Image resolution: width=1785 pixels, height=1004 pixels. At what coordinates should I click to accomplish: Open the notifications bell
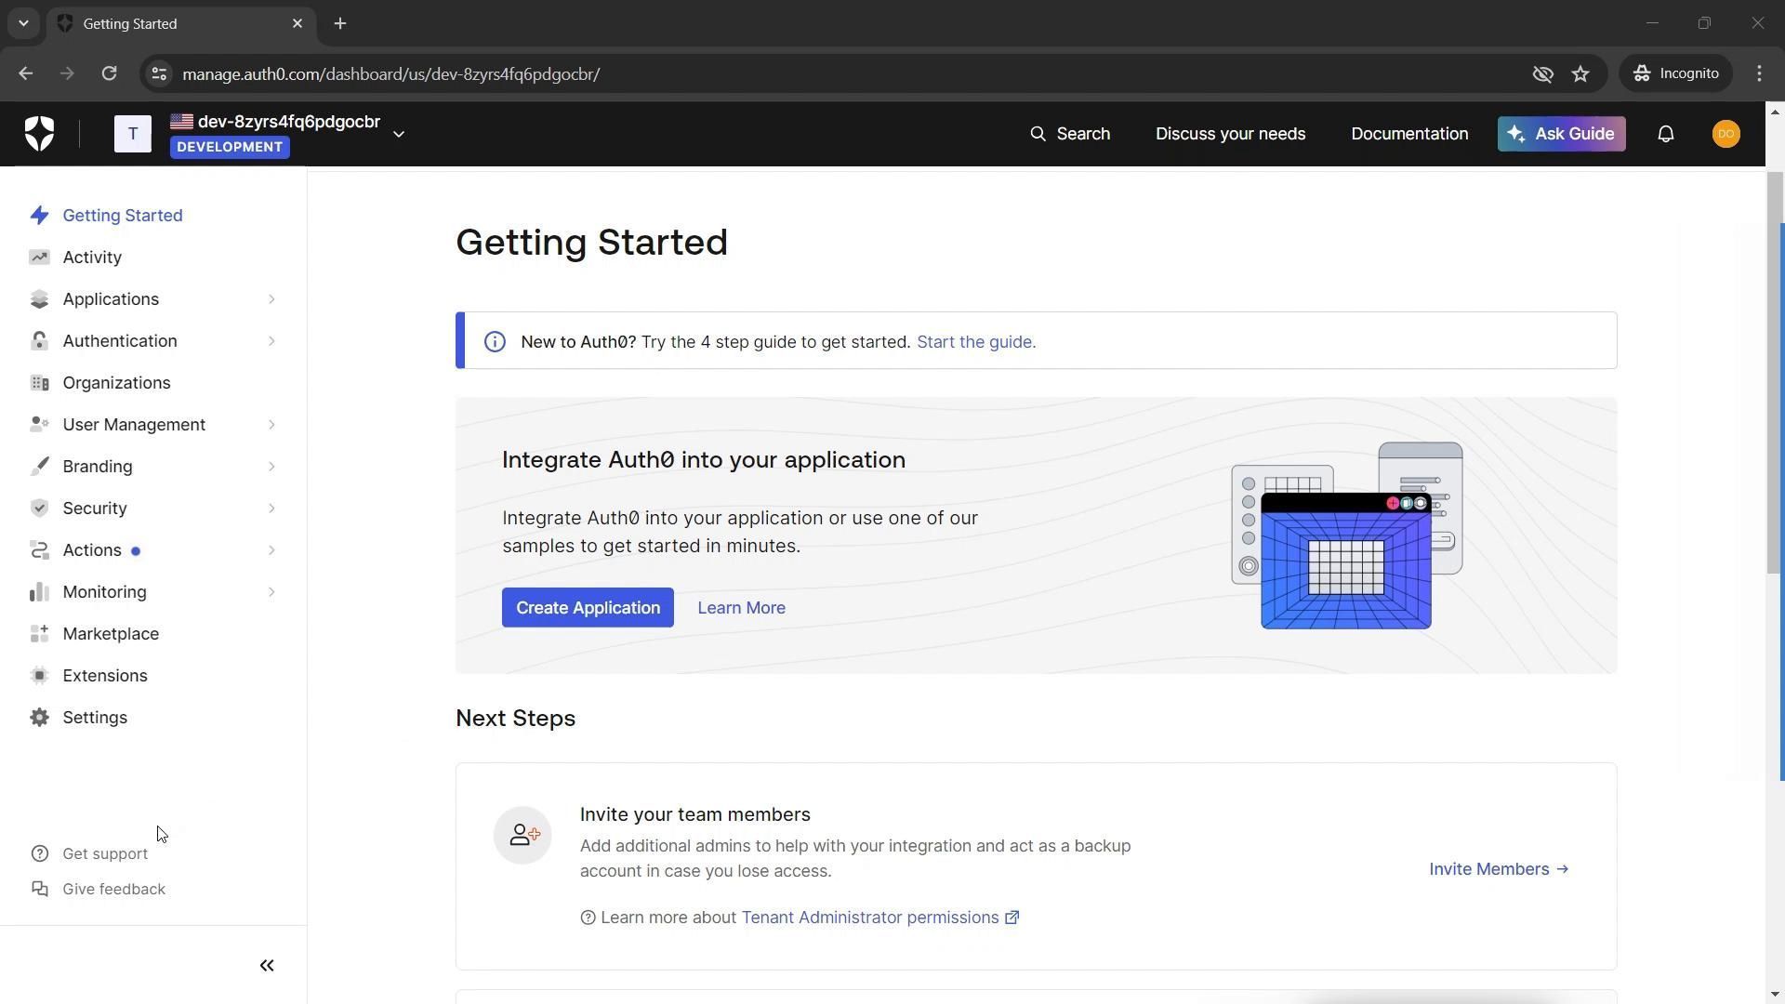click(x=1665, y=134)
